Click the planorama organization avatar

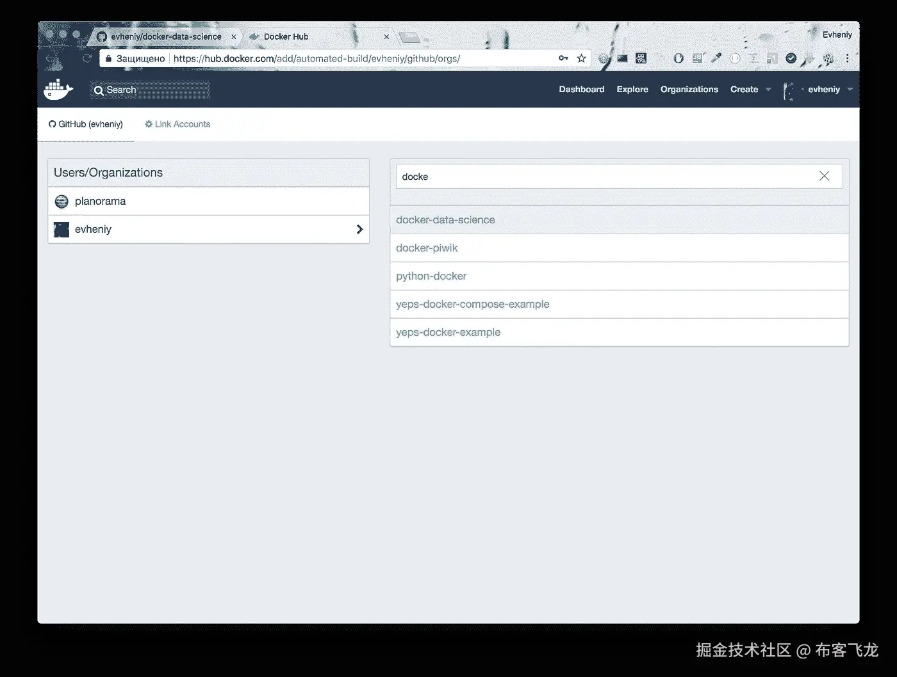(62, 202)
